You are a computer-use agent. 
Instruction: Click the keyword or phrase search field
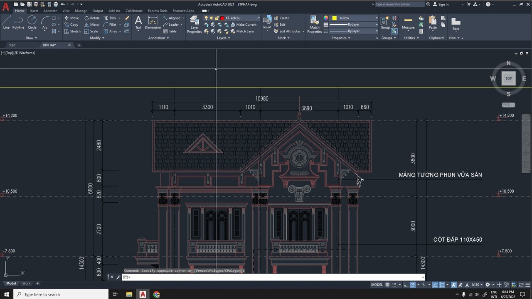pos(399,4)
